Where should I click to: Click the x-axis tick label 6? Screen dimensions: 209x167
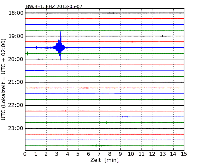tap(88, 154)
